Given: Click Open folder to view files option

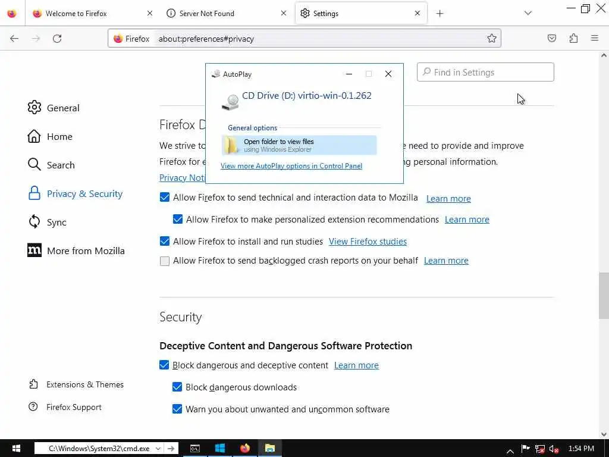Looking at the screenshot, I should click(299, 145).
